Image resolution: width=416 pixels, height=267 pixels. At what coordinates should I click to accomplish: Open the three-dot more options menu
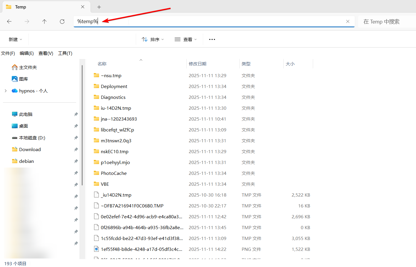(212, 39)
